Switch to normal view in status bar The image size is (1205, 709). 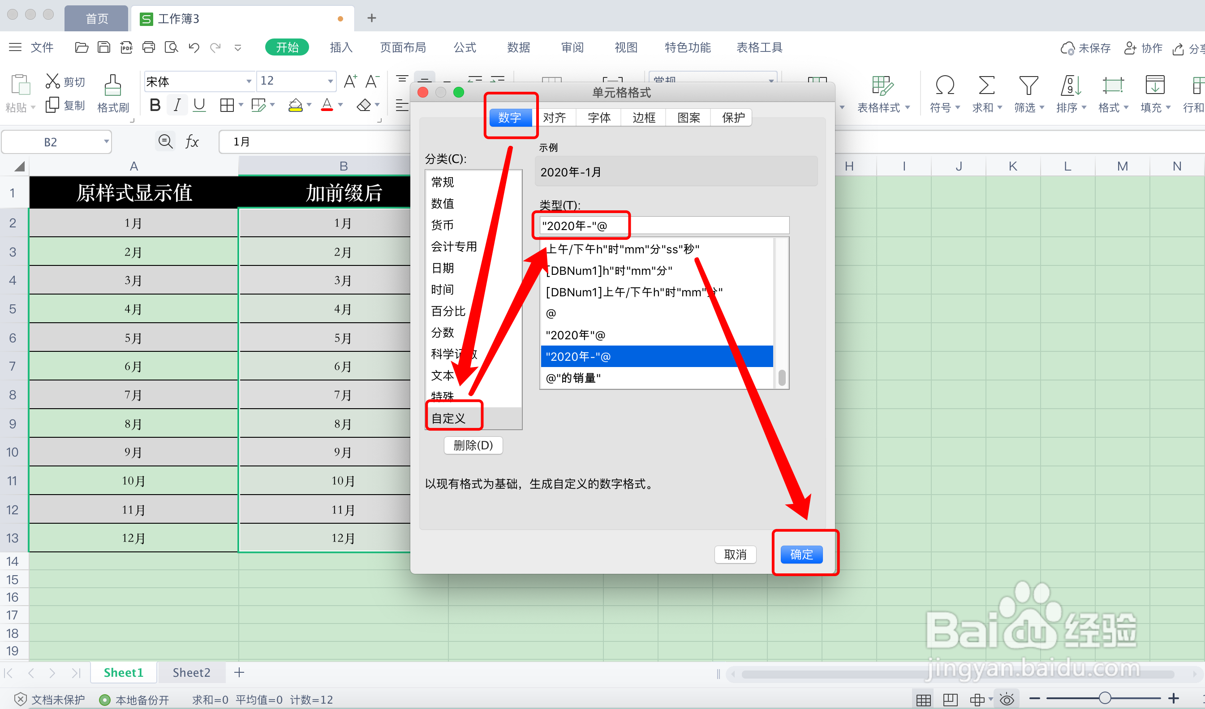(923, 700)
